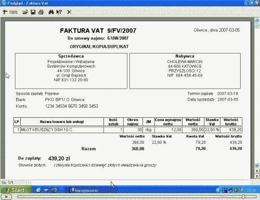Image resolution: width=260 pixels, height=200 pixels.
Task: Click the Str. 1/1 page indicator
Action: pyautogui.click(x=7, y=182)
